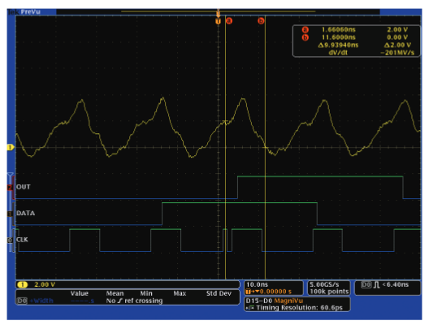Click cursor a time 1.66060ns readout
The width and height of the screenshot is (429, 325).
click(339, 29)
